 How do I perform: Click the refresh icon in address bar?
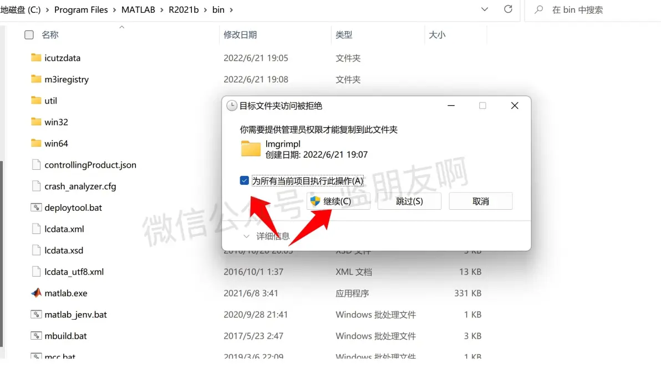click(x=508, y=9)
